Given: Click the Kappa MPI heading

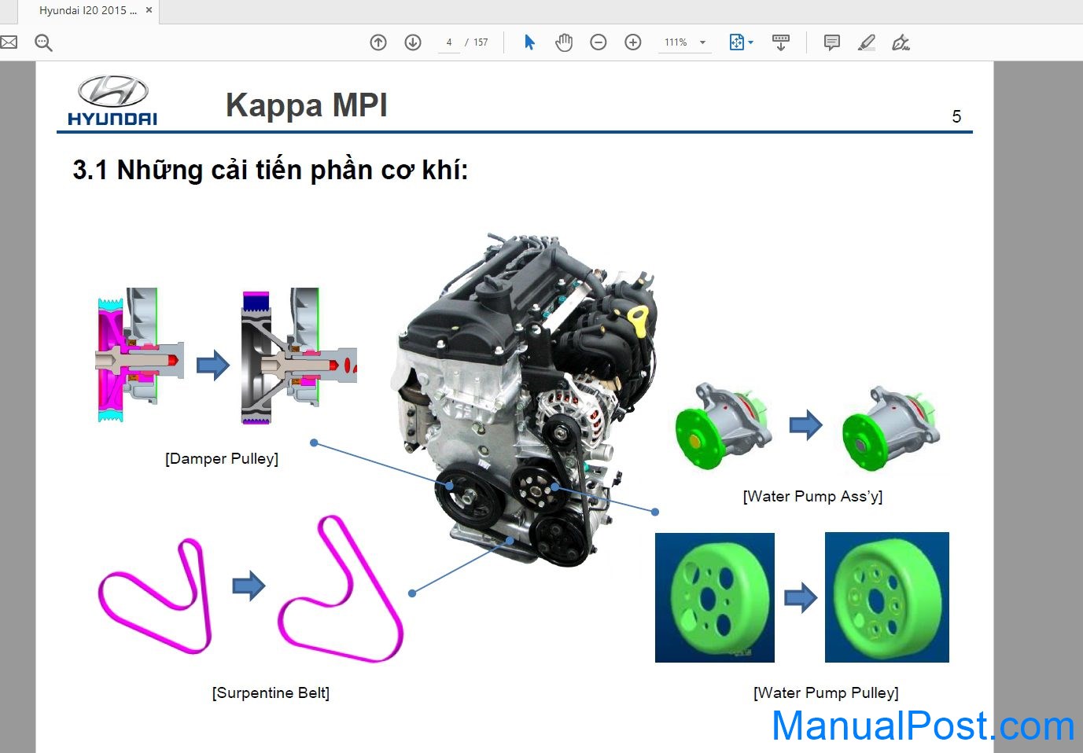Looking at the screenshot, I should [307, 105].
